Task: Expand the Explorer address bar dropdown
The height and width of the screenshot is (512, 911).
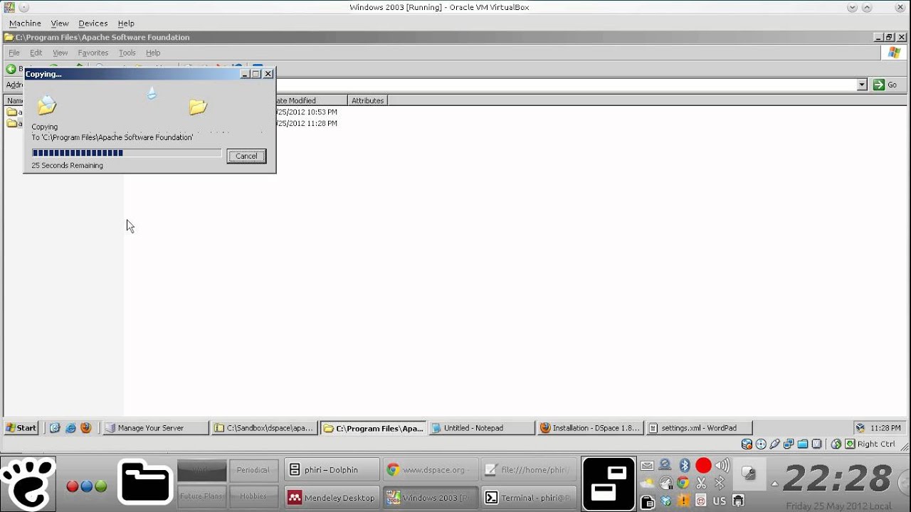Action: 862,85
